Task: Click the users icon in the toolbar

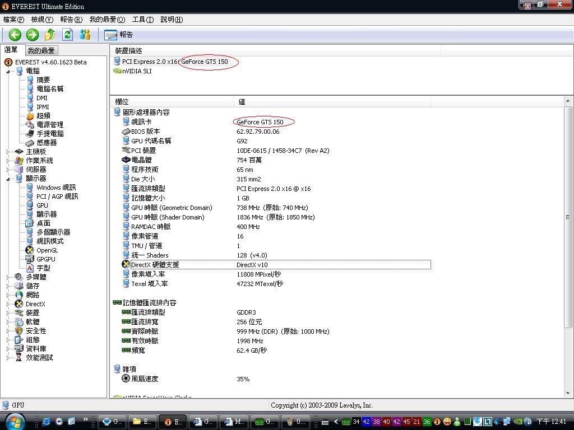Action: 85,35
